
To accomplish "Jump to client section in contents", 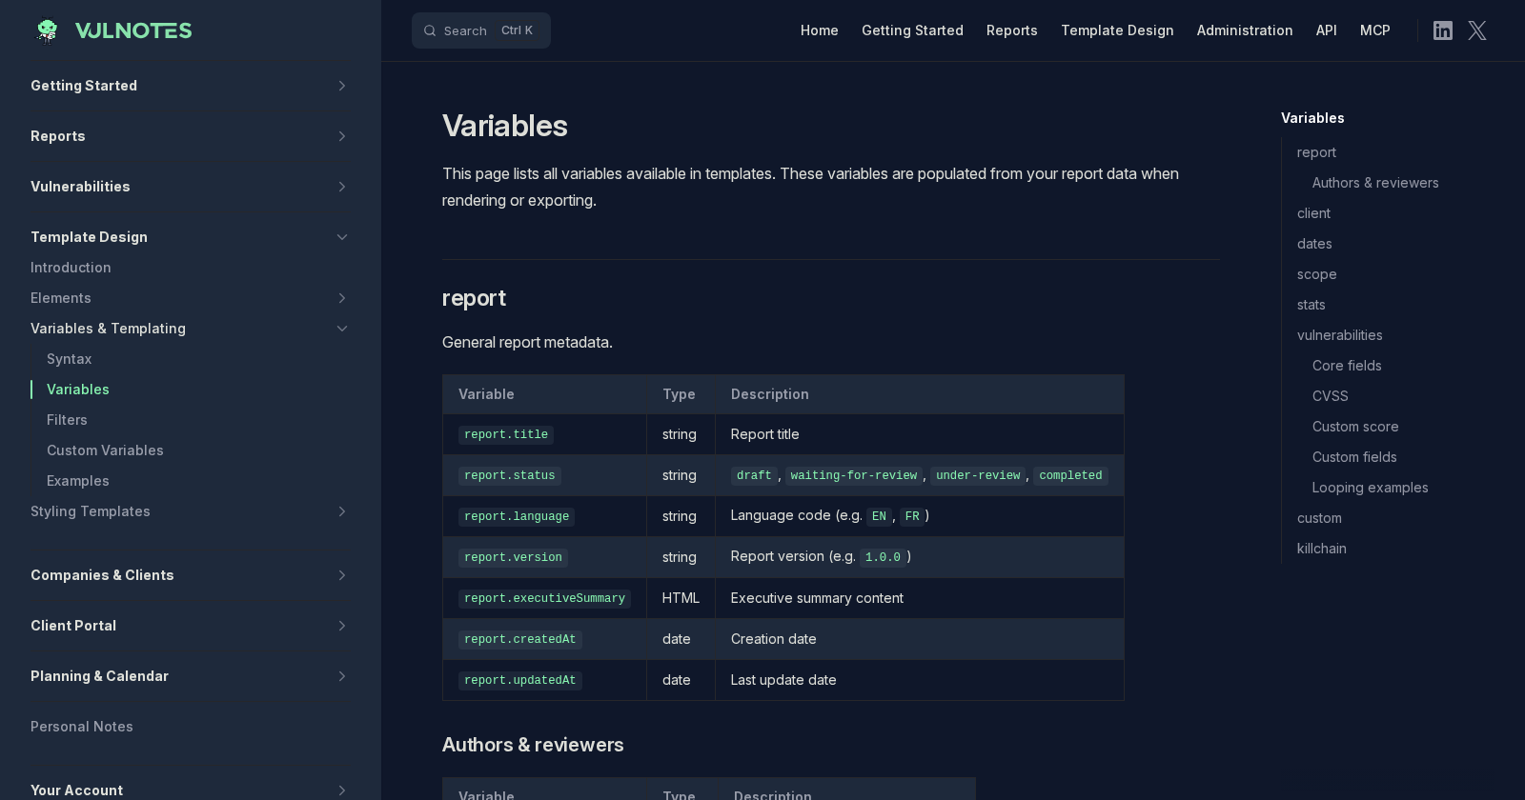I will point(1313,213).
